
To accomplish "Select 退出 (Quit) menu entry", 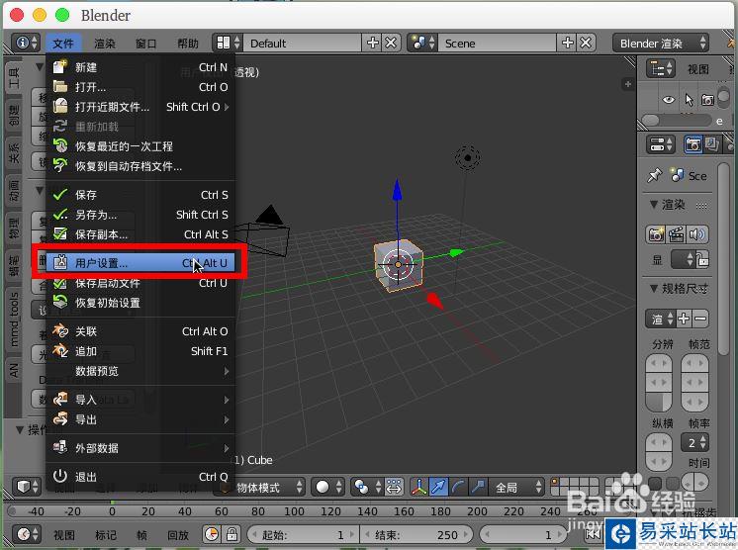I will click(x=139, y=477).
